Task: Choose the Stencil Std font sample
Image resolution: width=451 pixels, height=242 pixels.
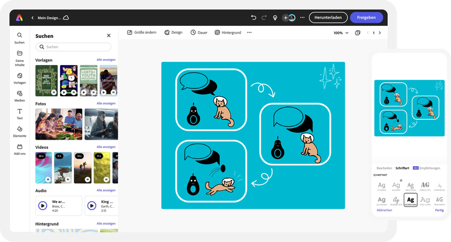Action: tap(425, 186)
